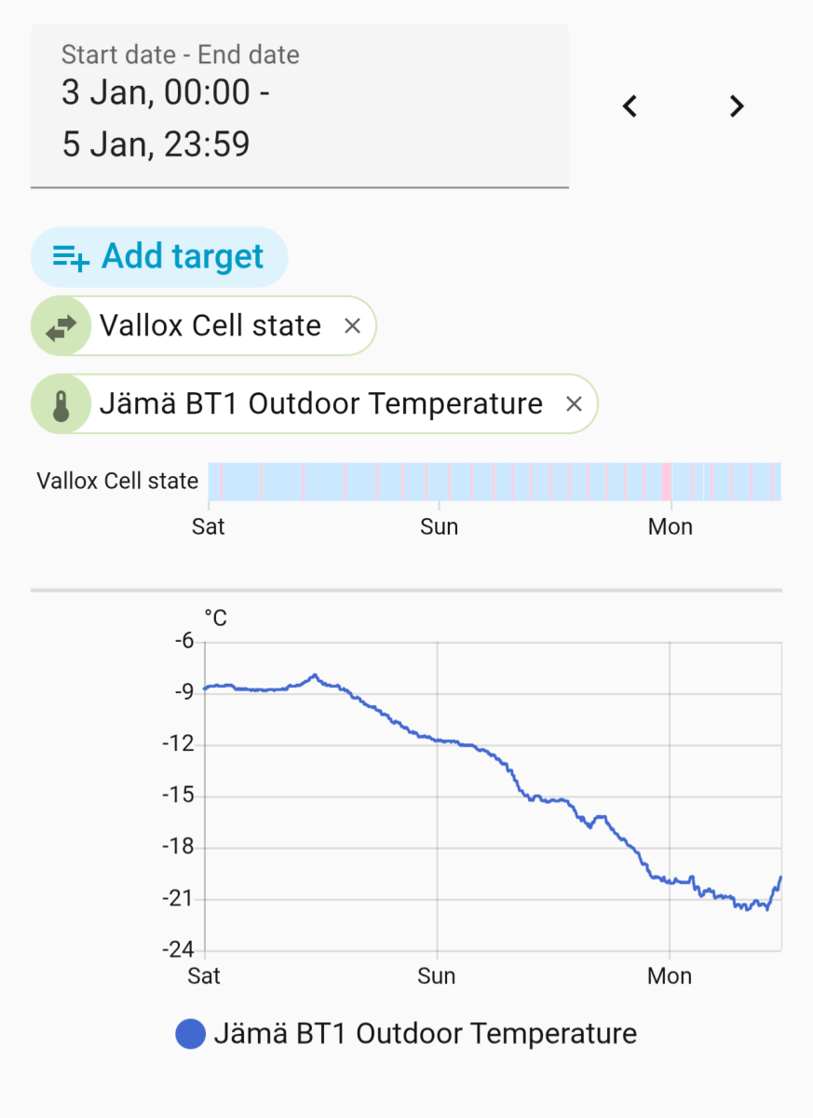The height and width of the screenshot is (1118, 813).
Task: Click the wide pink segment near Mon
Action: (666, 482)
